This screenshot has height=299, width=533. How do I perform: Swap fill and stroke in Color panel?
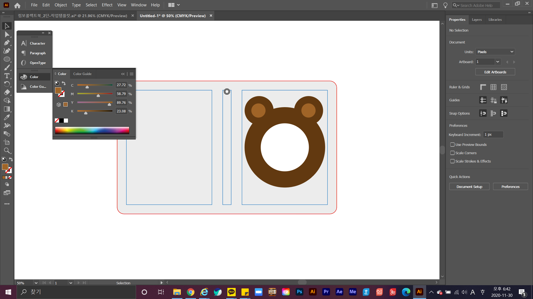(x=64, y=83)
